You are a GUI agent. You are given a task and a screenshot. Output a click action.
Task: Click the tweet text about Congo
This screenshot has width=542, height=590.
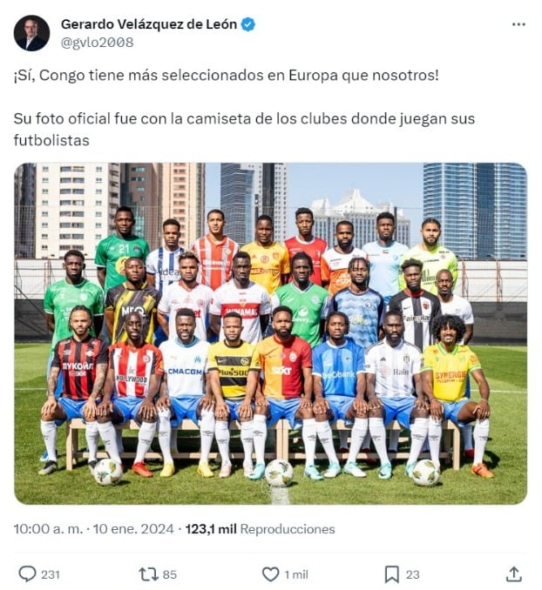click(227, 75)
